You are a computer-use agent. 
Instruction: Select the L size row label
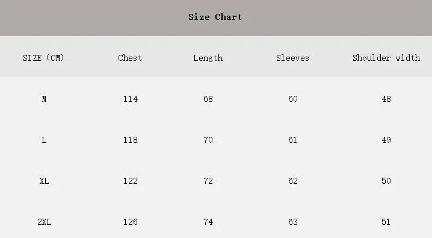44,140
